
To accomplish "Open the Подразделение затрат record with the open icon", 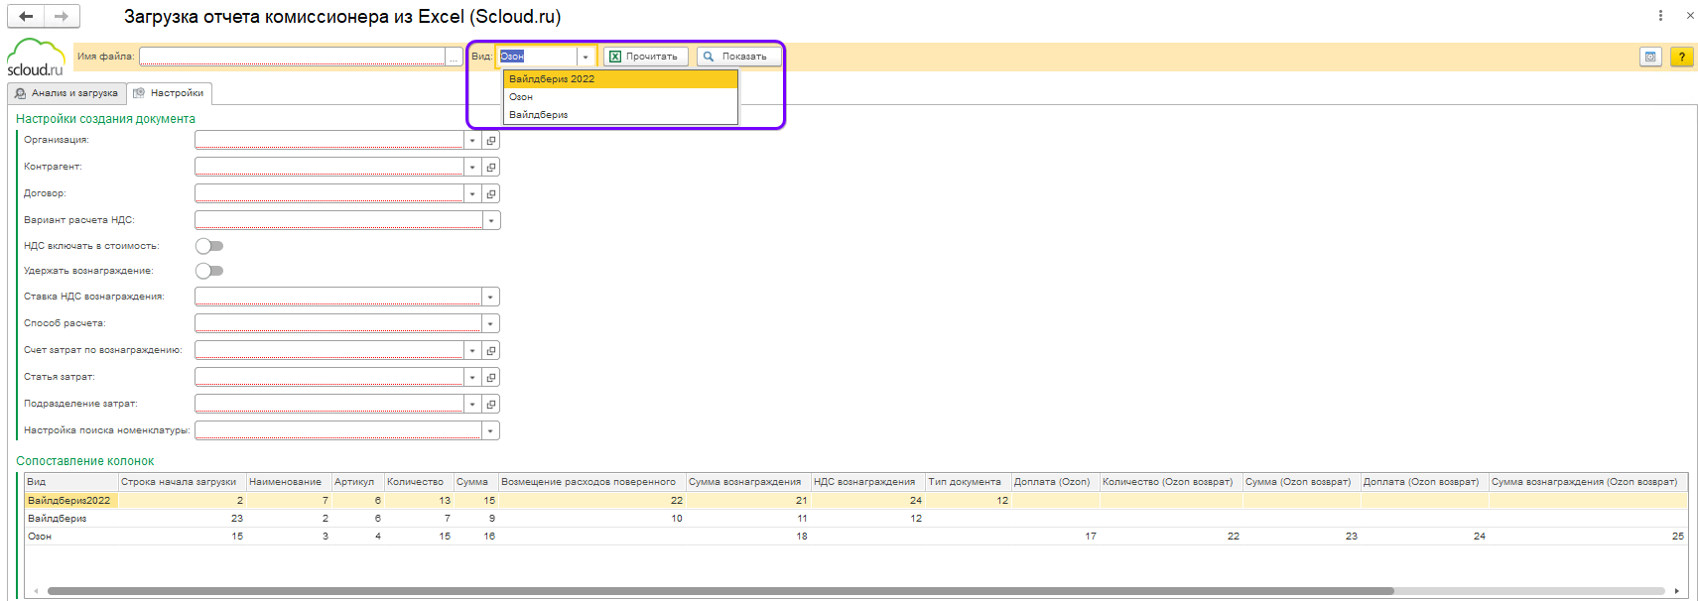I will point(491,404).
